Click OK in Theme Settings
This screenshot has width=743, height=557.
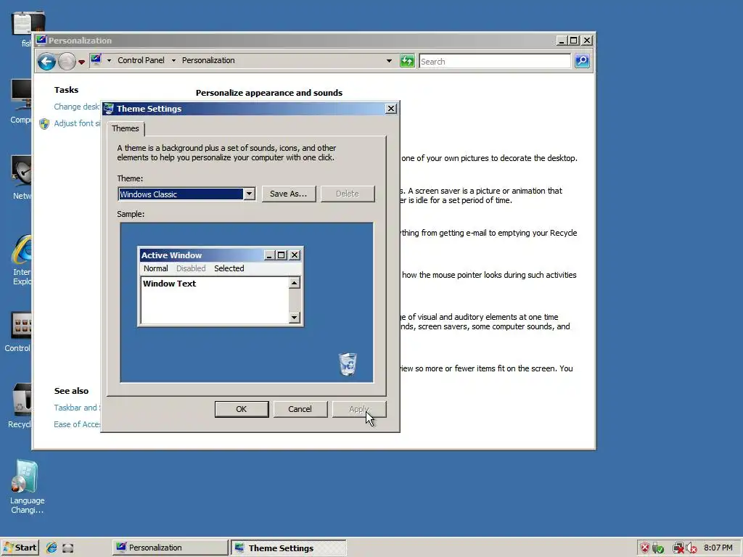pyautogui.click(x=241, y=409)
